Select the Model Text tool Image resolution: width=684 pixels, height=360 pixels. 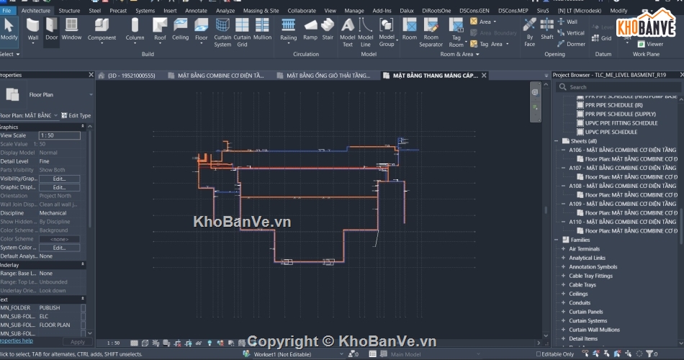[x=348, y=32]
